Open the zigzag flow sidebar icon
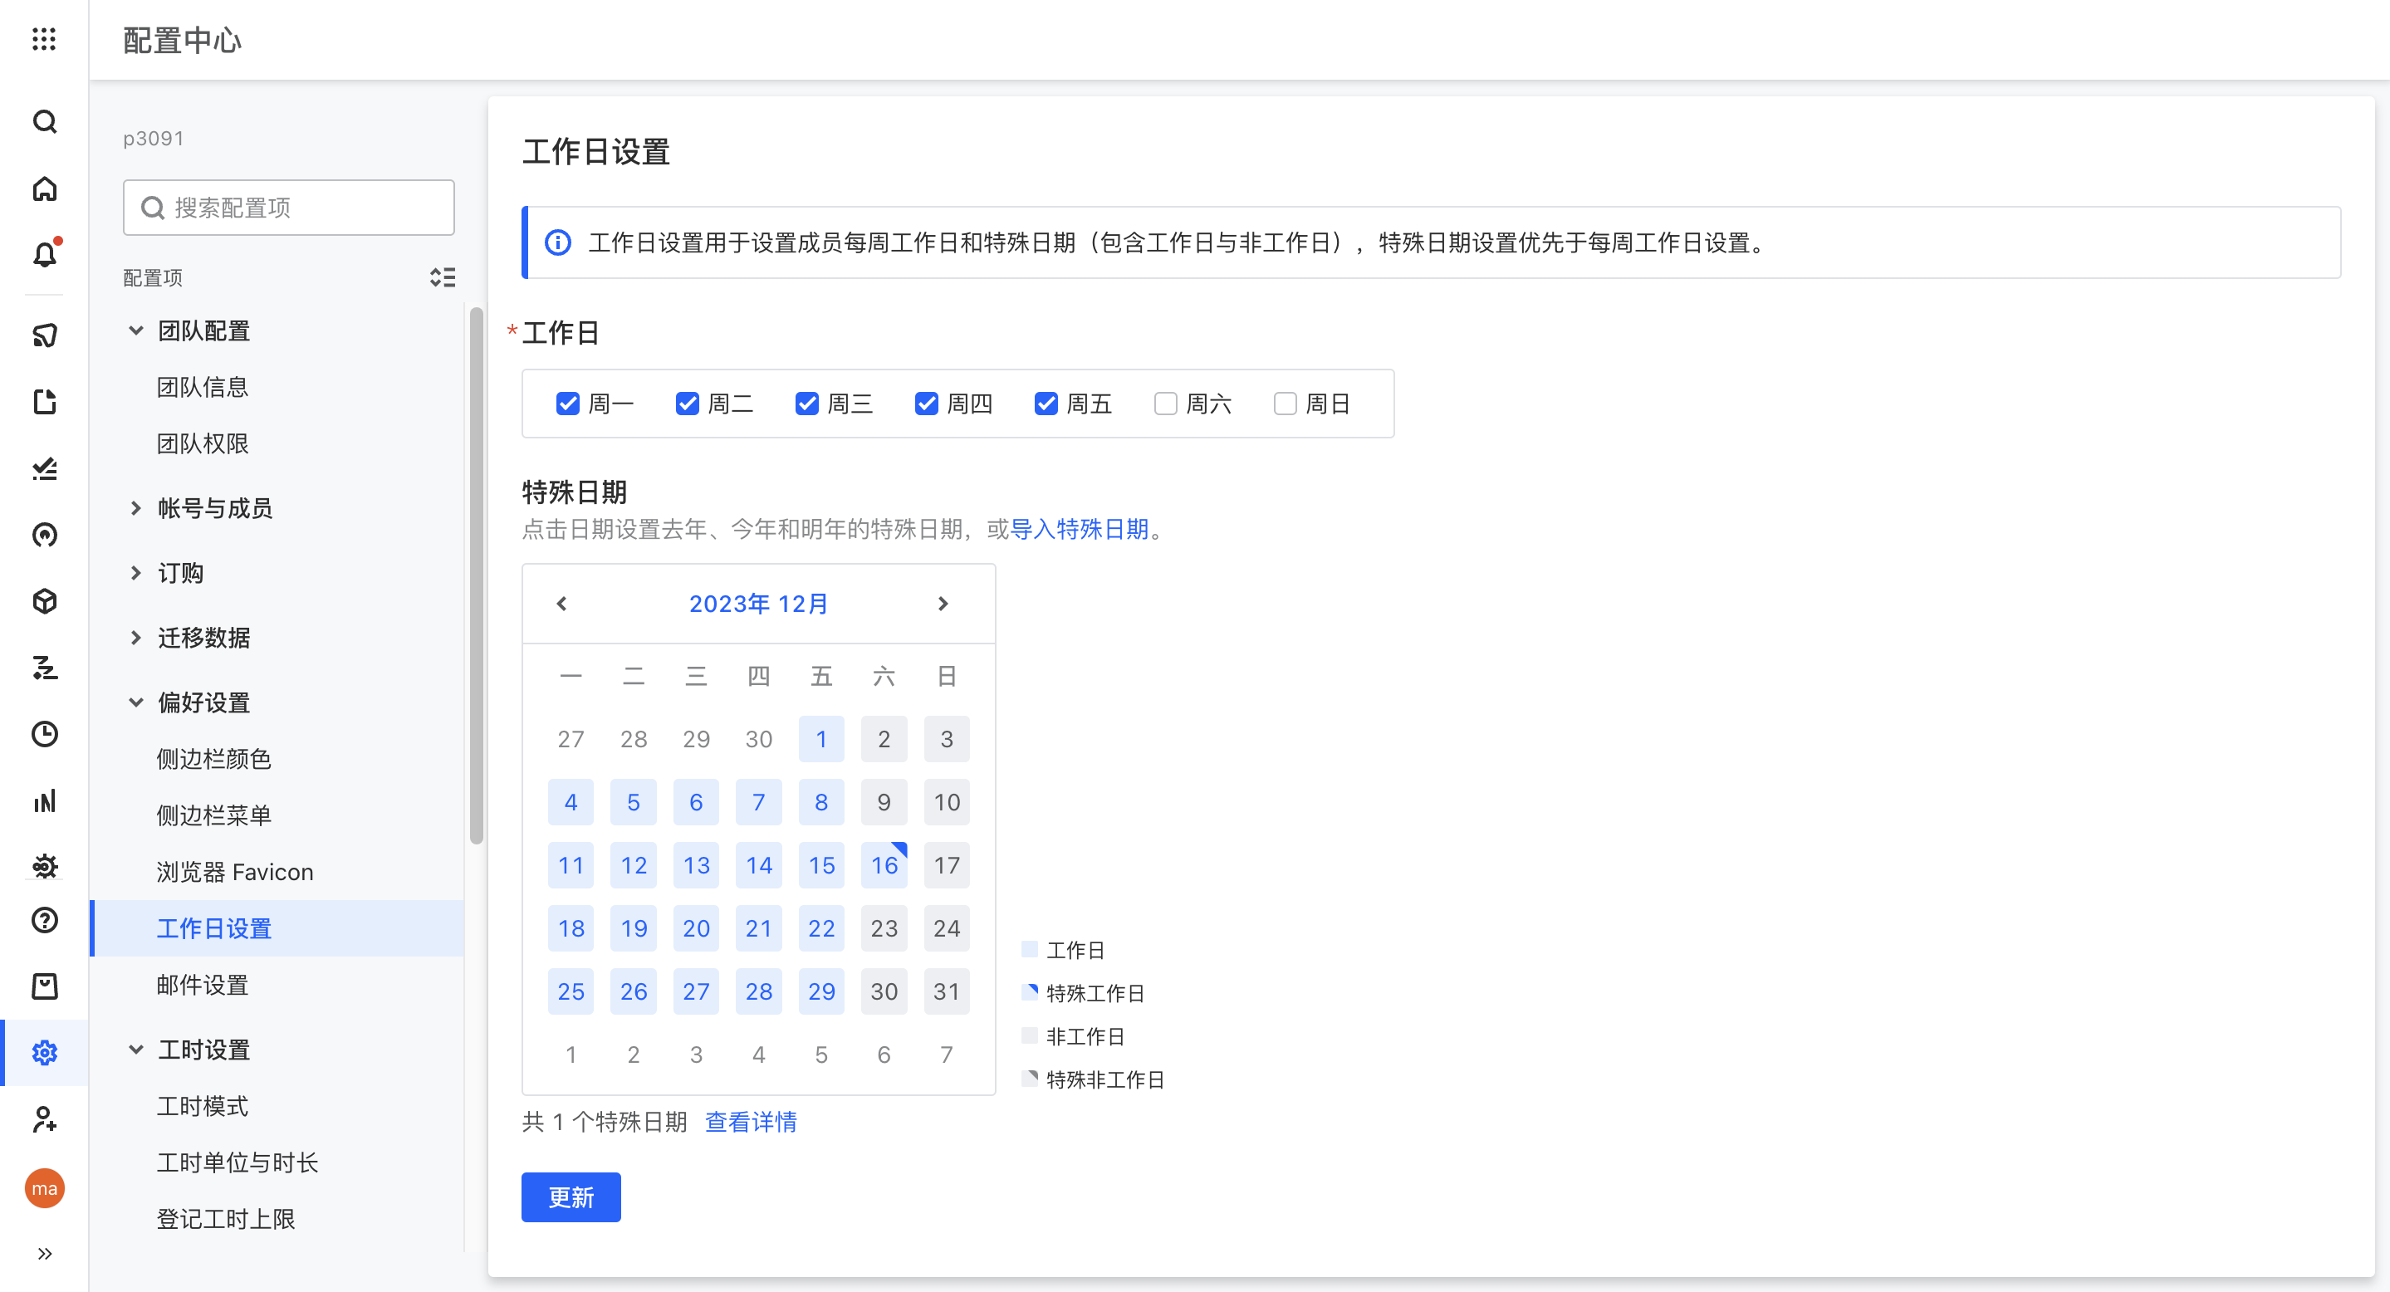The height and width of the screenshot is (1292, 2390). [x=45, y=668]
